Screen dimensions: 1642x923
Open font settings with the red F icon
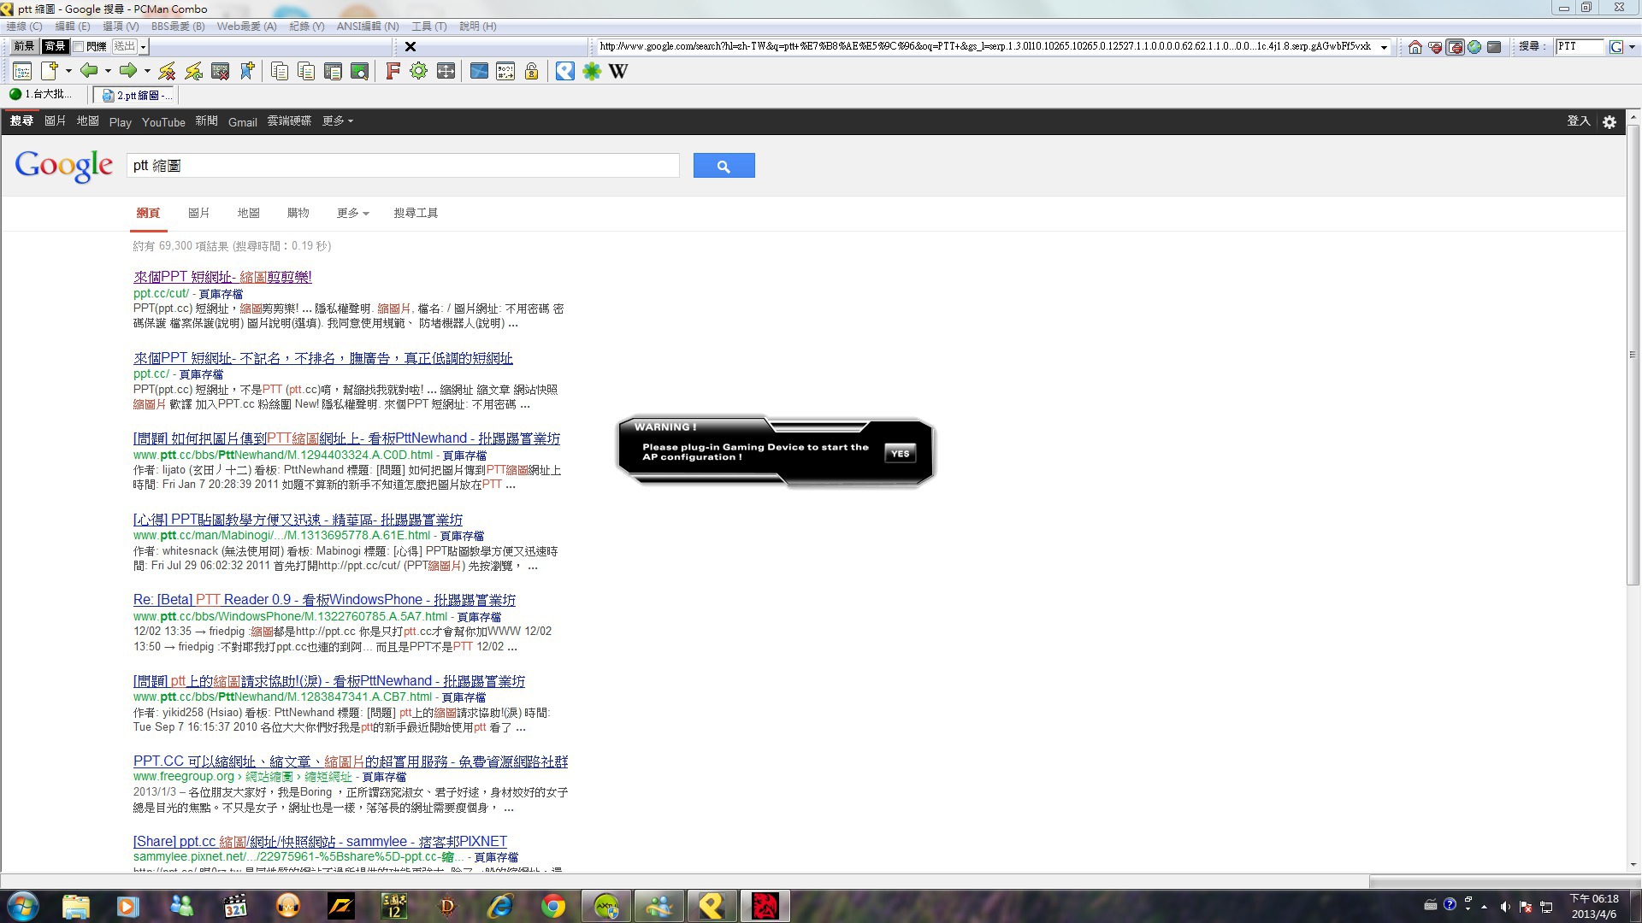[393, 72]
